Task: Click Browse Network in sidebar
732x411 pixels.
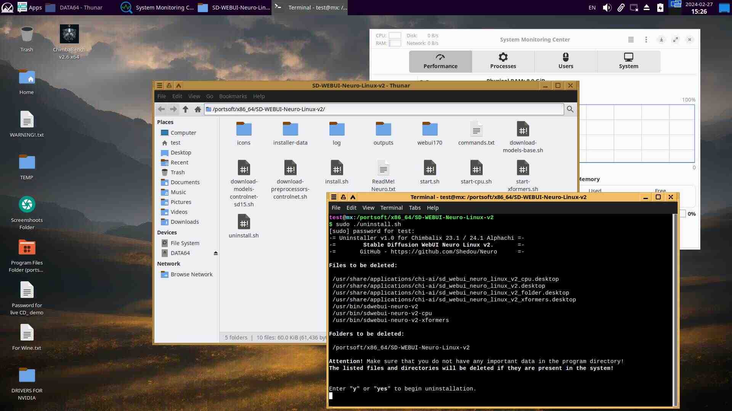Action: (x=191, y=274)
